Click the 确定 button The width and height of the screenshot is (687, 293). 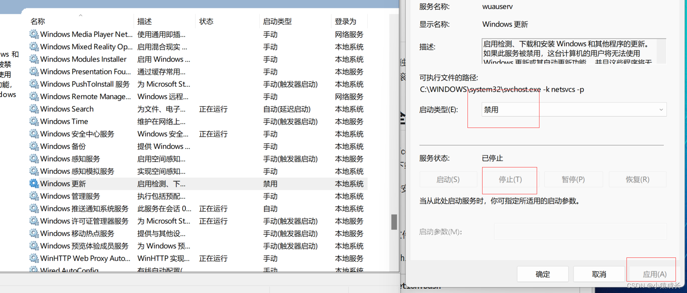(543, 274)
